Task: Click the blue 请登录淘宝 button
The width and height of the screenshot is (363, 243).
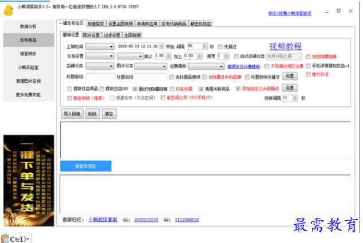Action: [x=85, y=166]
